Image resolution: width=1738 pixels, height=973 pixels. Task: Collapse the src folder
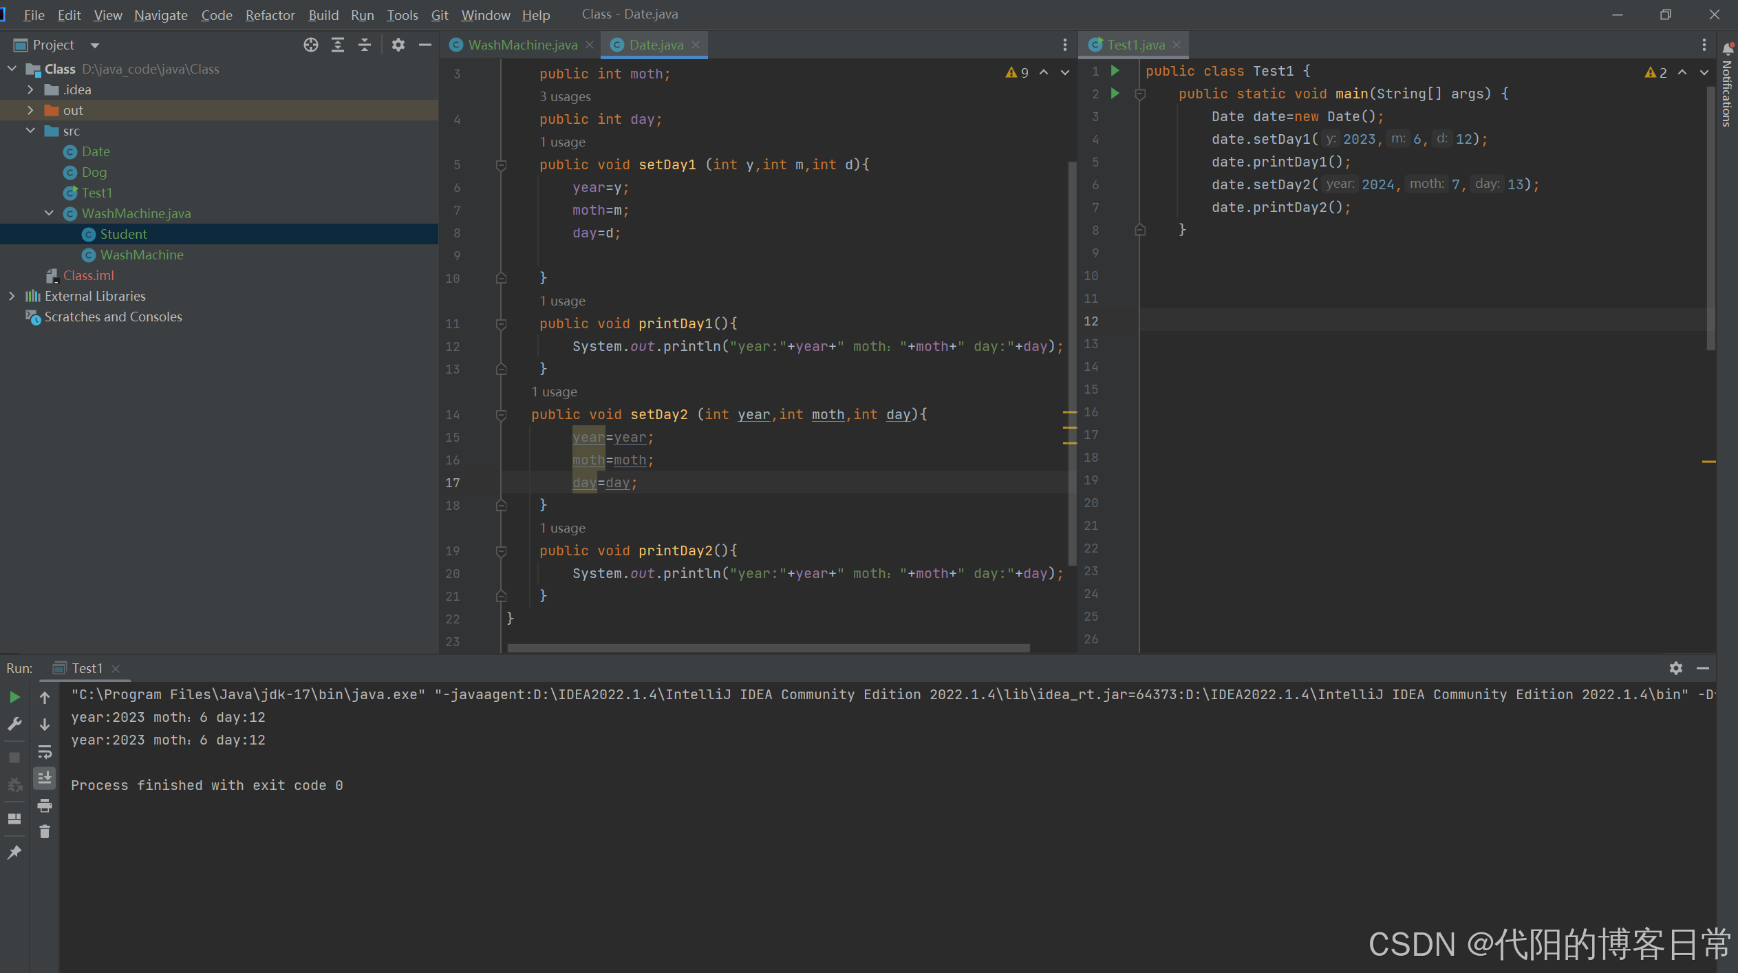[30, 131]
